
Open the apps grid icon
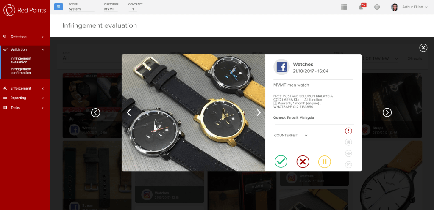coord(344,7)
